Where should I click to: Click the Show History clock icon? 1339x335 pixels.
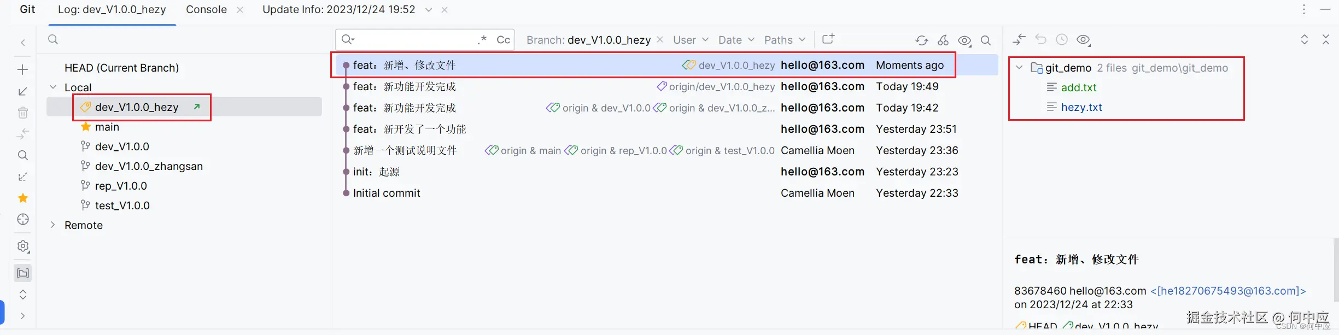1062,39
